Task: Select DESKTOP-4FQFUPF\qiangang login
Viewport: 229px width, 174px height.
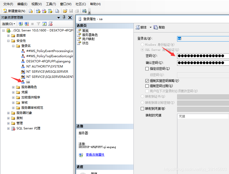Action: point(48,61)
